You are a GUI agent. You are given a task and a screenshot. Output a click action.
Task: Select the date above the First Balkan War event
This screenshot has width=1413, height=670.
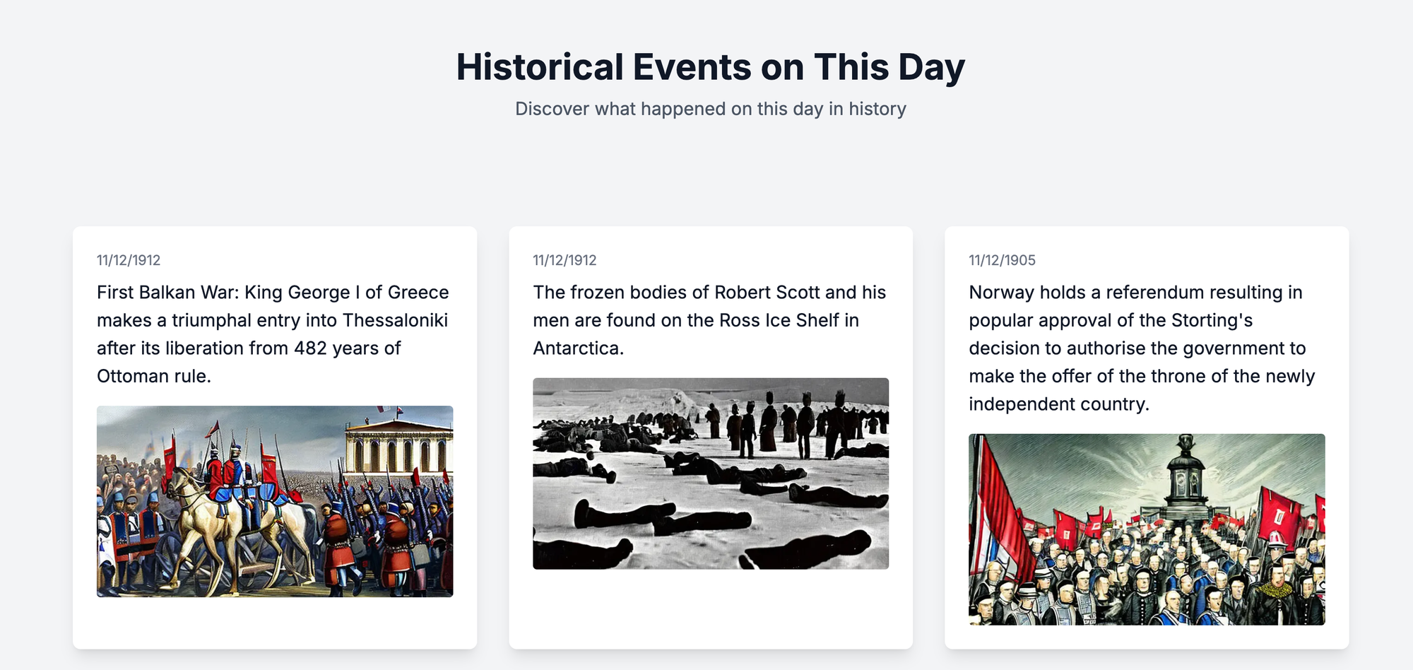129,260
